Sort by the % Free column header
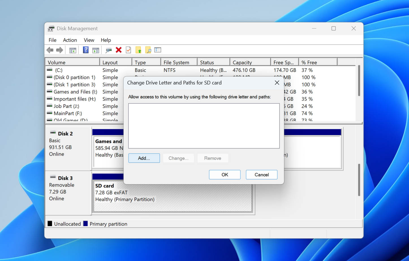 click(x=318, y=62)
